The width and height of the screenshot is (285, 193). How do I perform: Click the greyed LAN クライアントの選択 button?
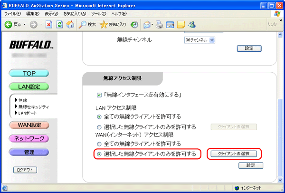(x=234, y=127)
